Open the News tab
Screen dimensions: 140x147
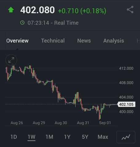point(84,41)
